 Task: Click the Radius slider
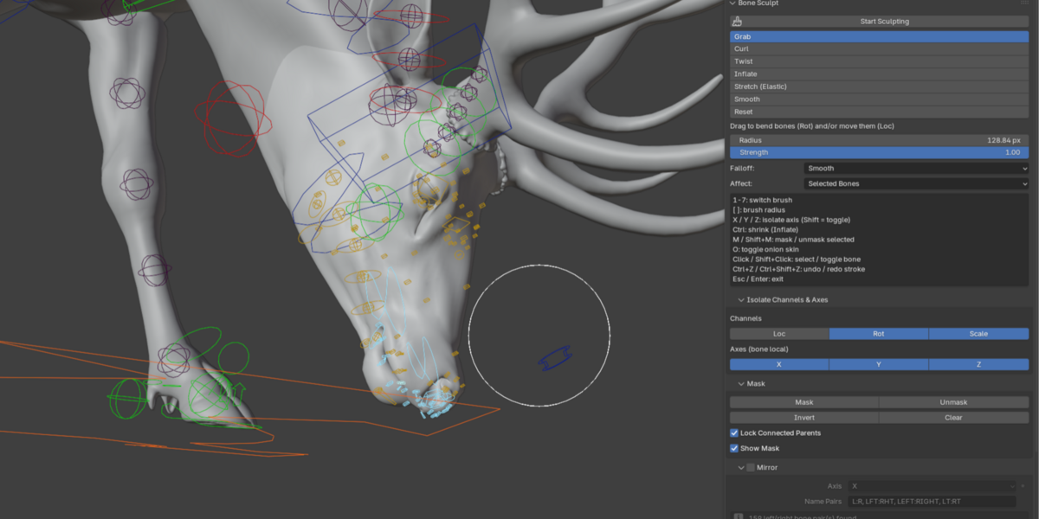coord(880,140)
